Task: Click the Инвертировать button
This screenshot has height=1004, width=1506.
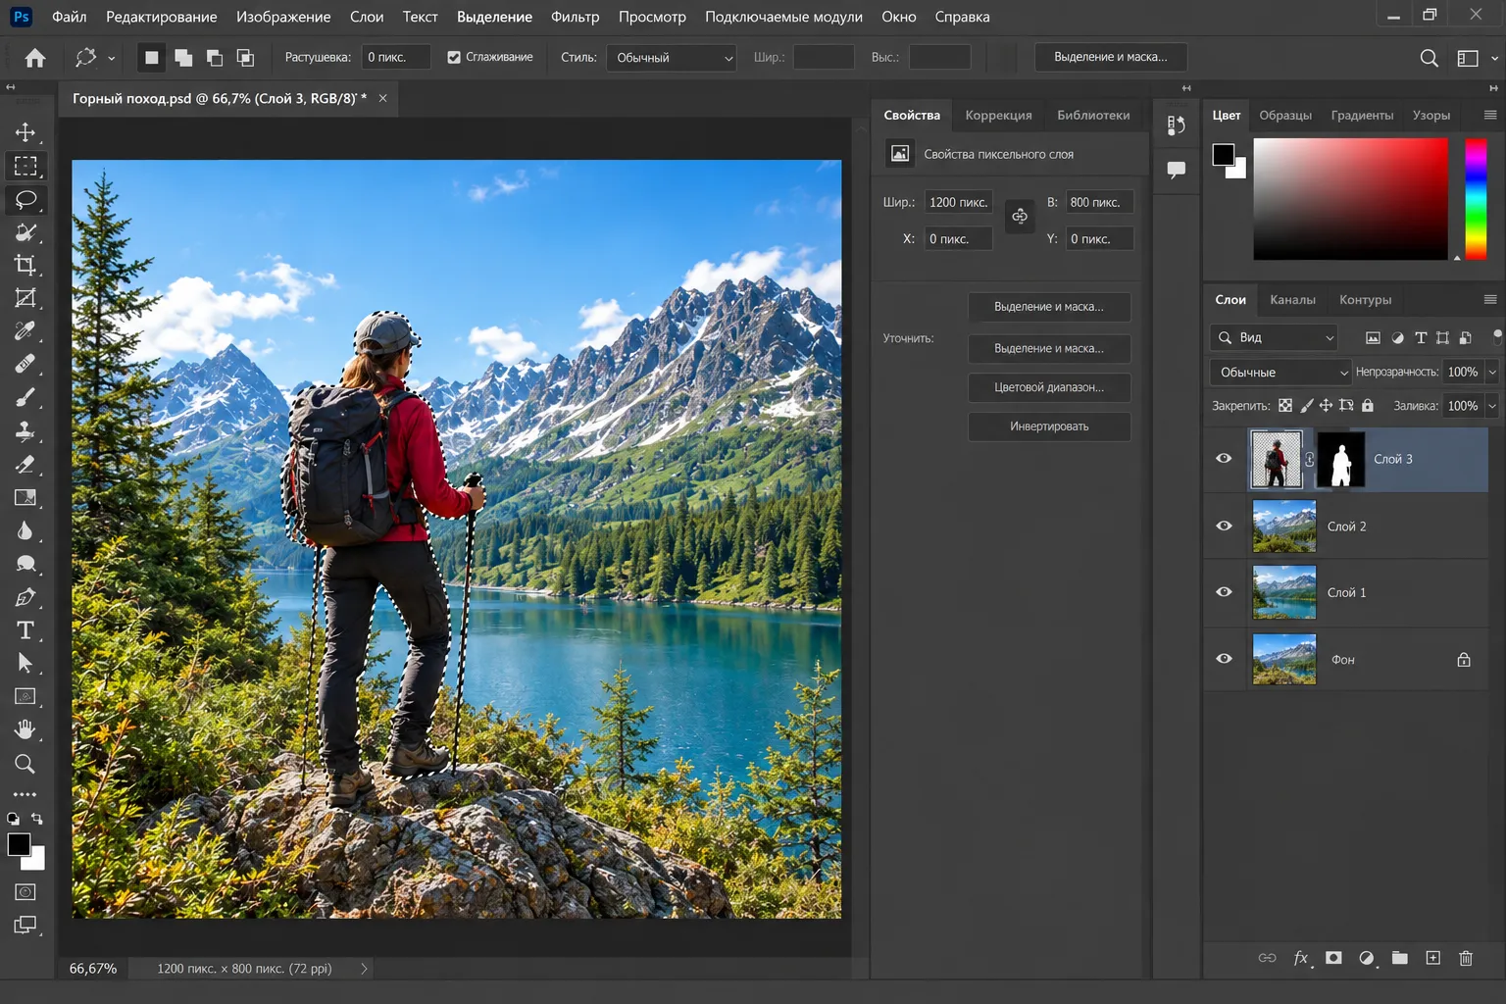Action: click(x=1049, y=427)
